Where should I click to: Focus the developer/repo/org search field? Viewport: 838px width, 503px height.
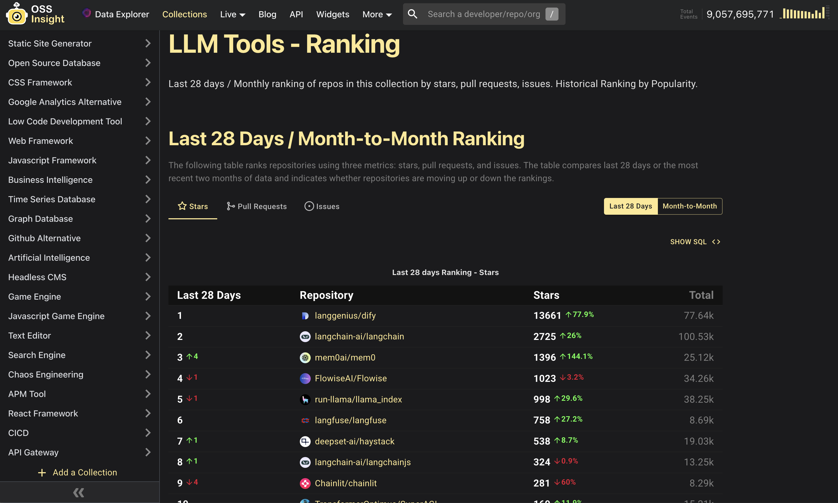pyautogui.click(x=483, y=14)
